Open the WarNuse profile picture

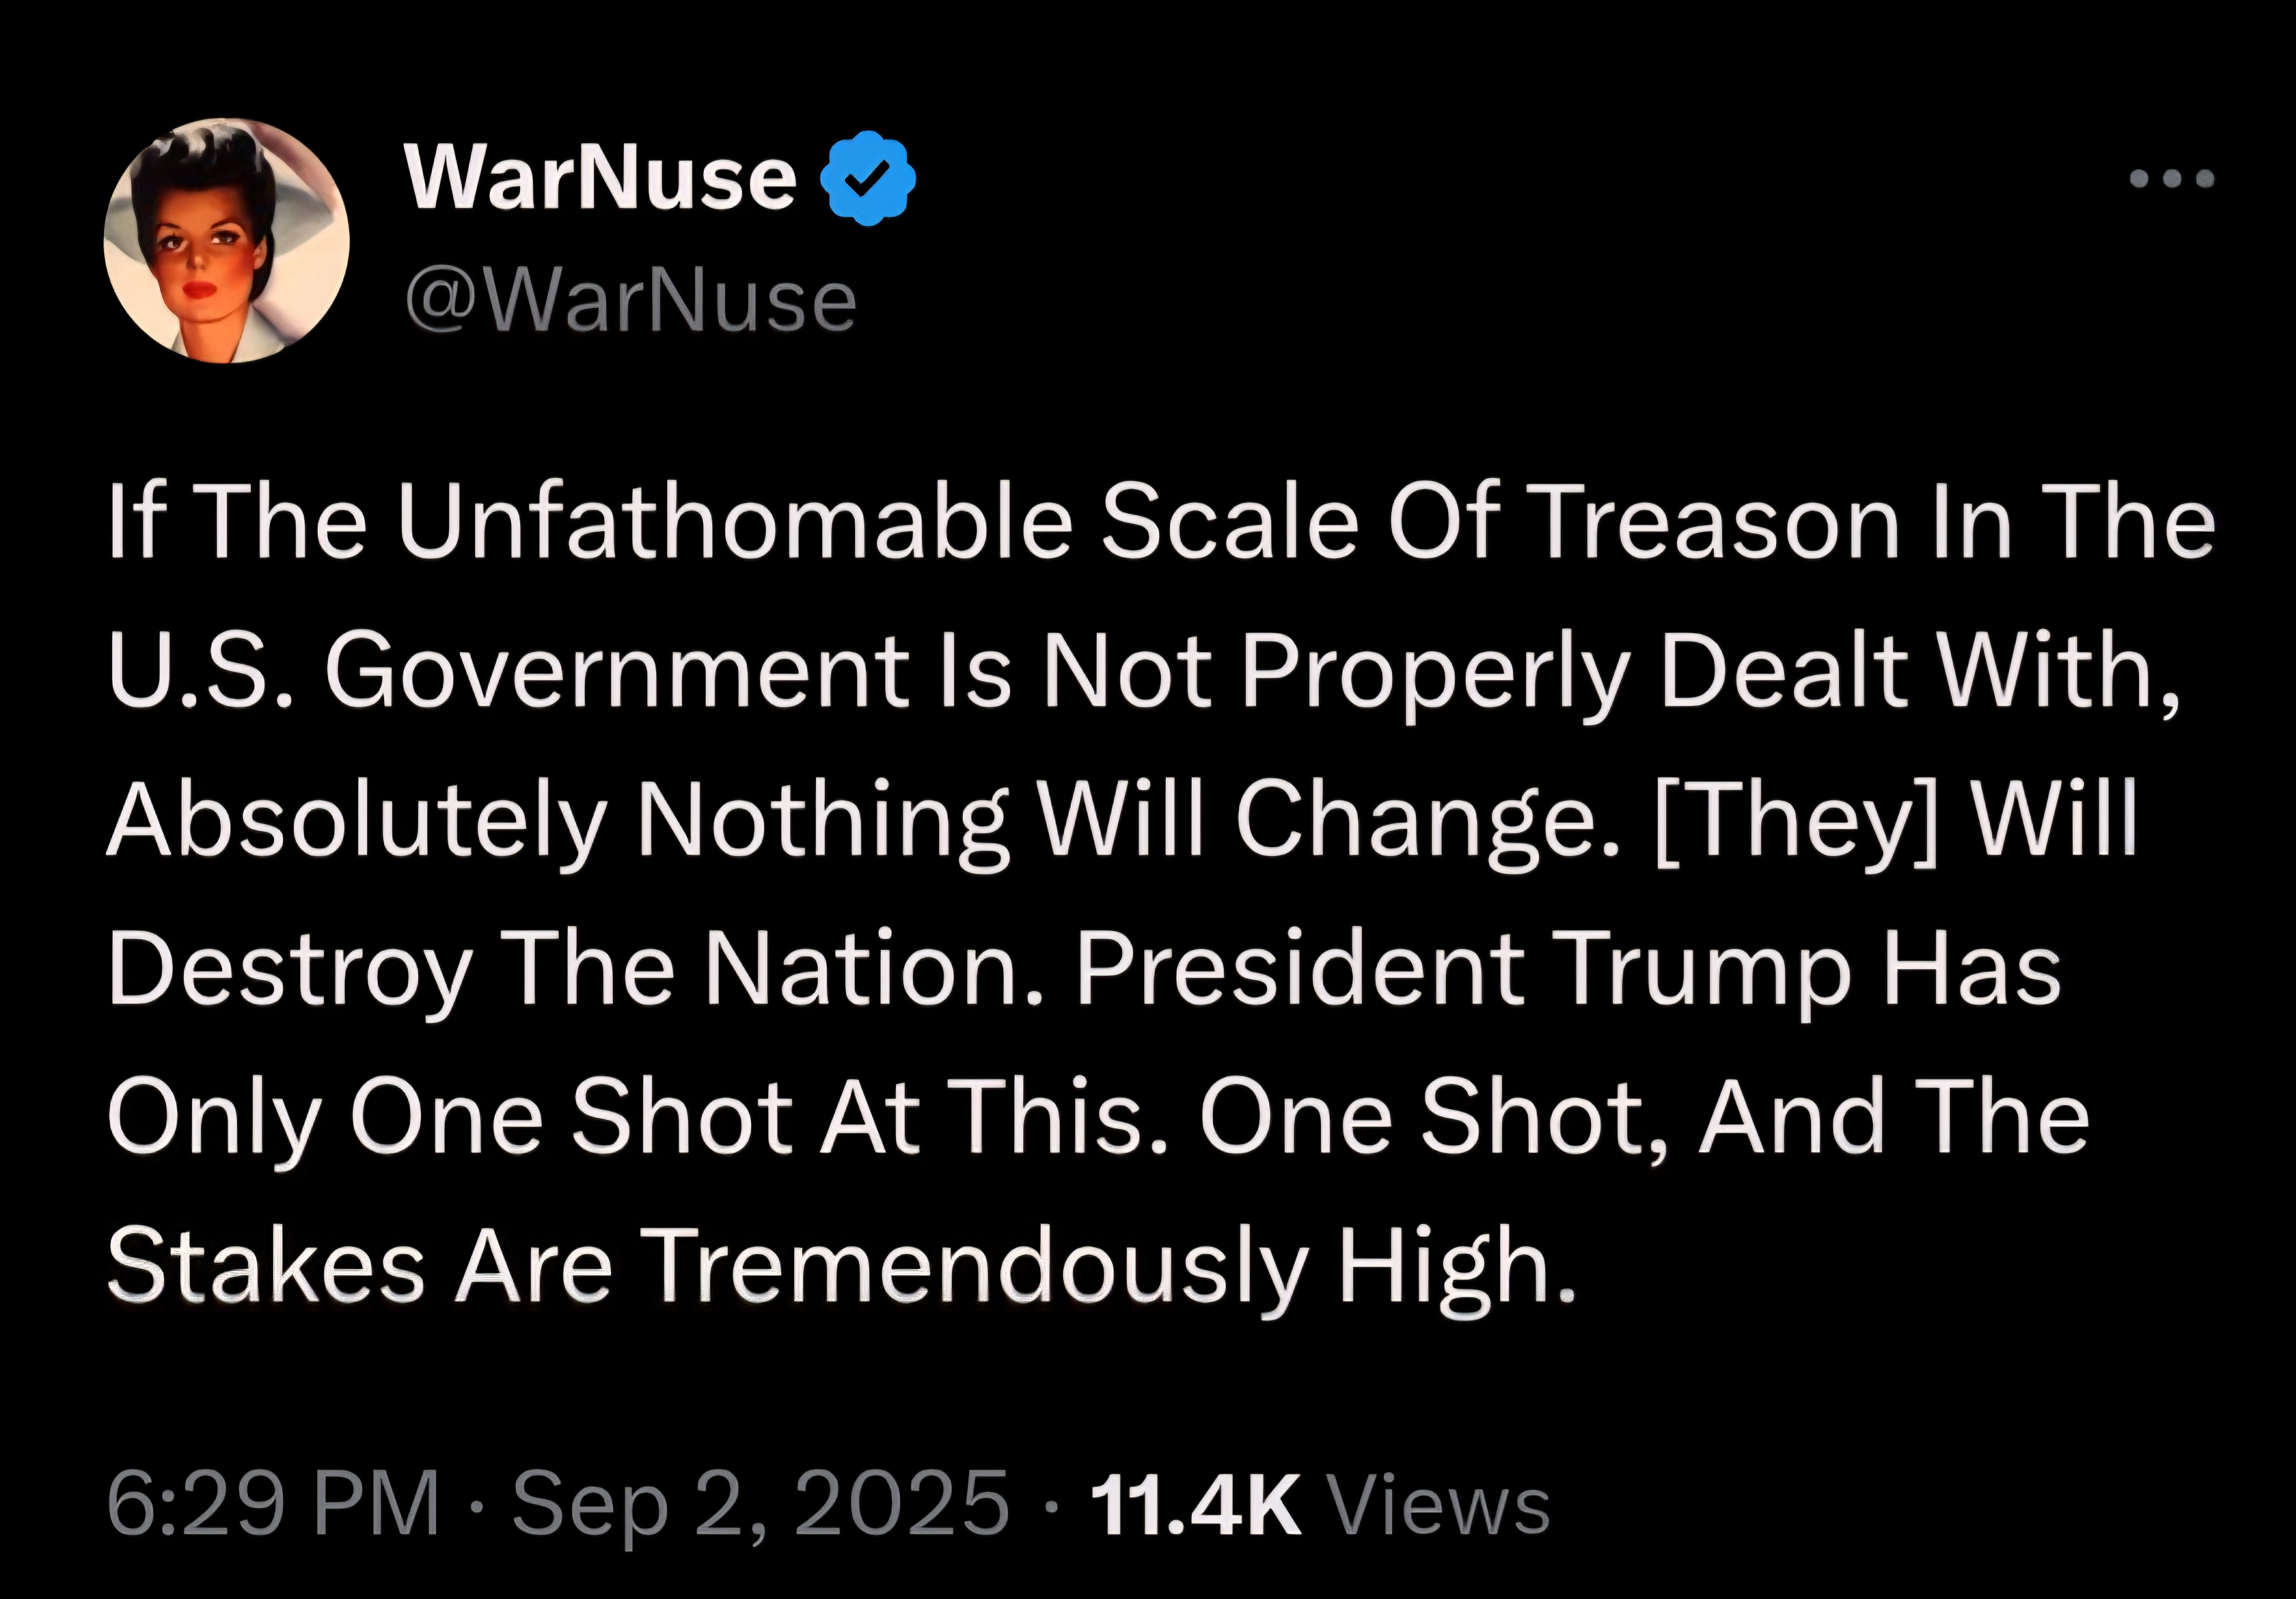[227, 241]
